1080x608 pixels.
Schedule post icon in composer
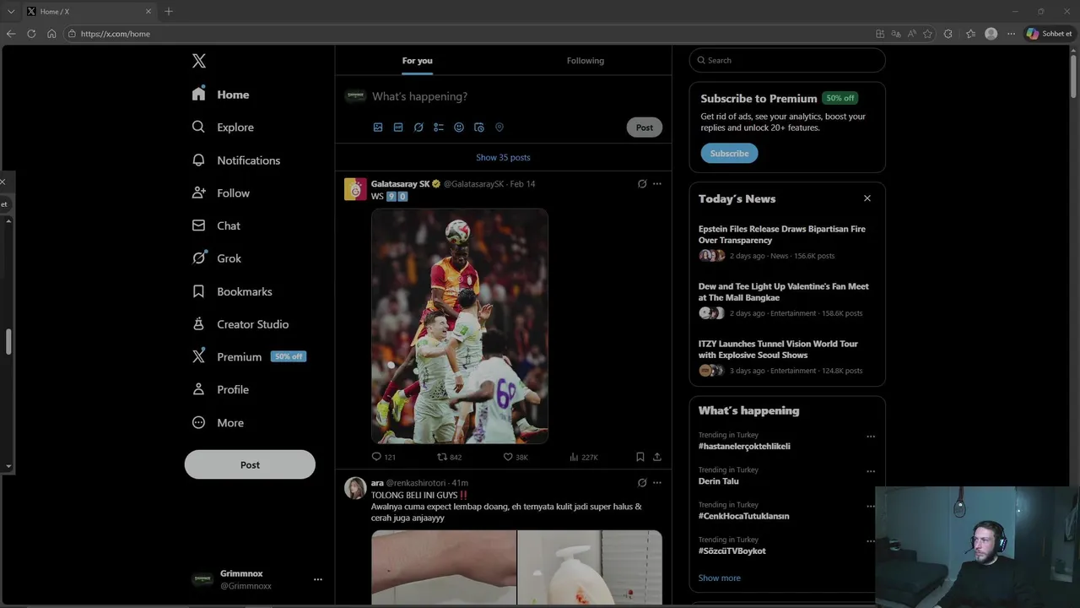[479, 128]
